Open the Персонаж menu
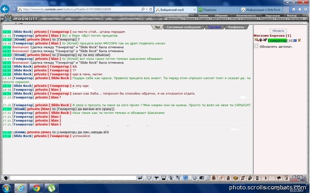The width and height of the screenshot is (311, 193). click(273, 16)
